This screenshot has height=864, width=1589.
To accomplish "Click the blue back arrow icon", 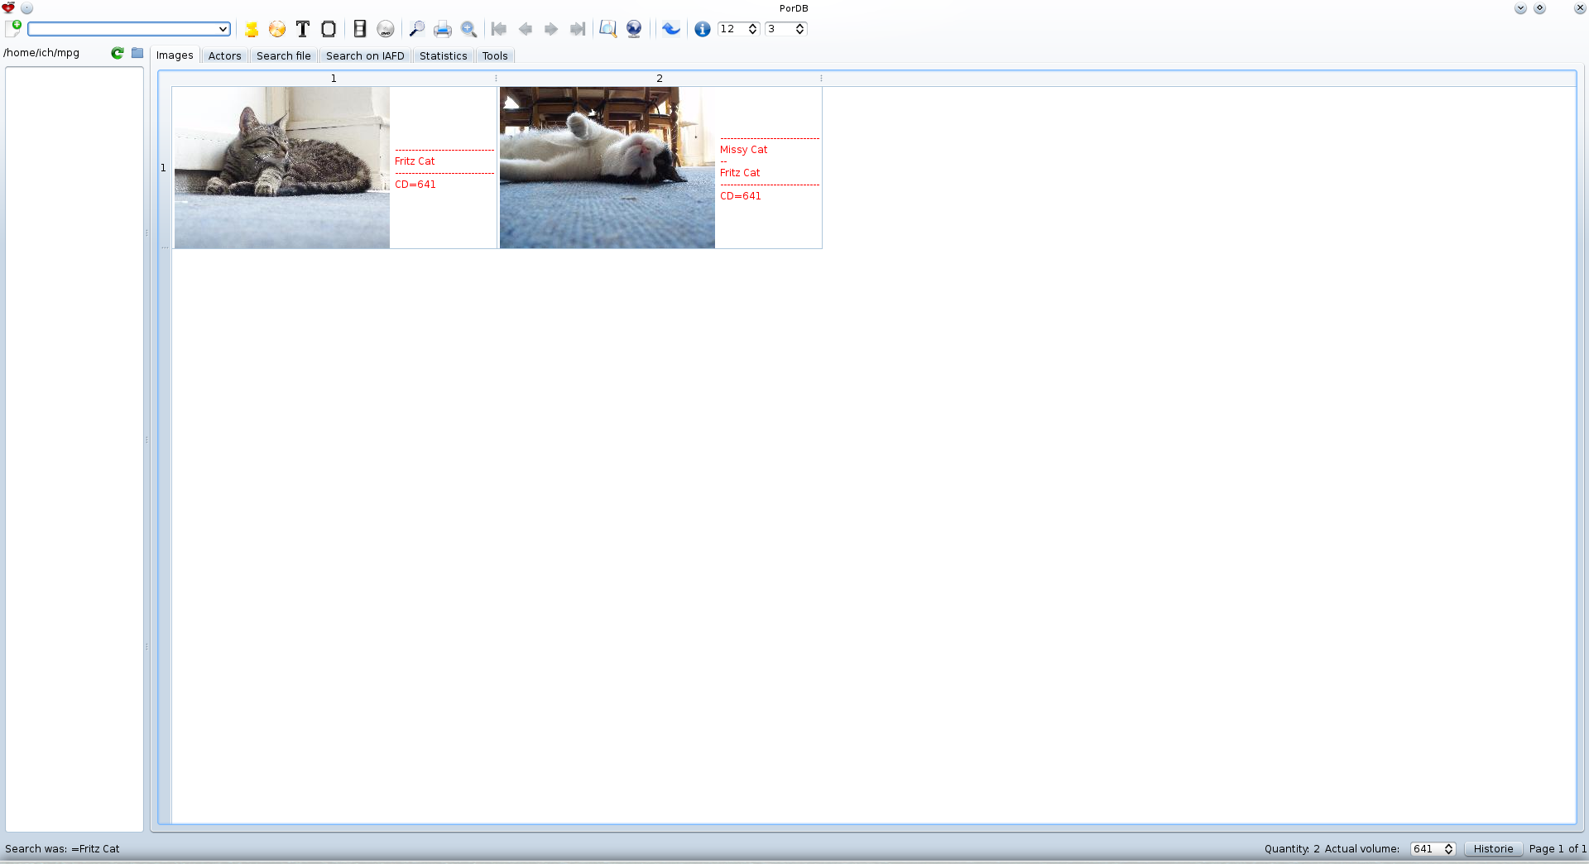I will pos(671,29).
